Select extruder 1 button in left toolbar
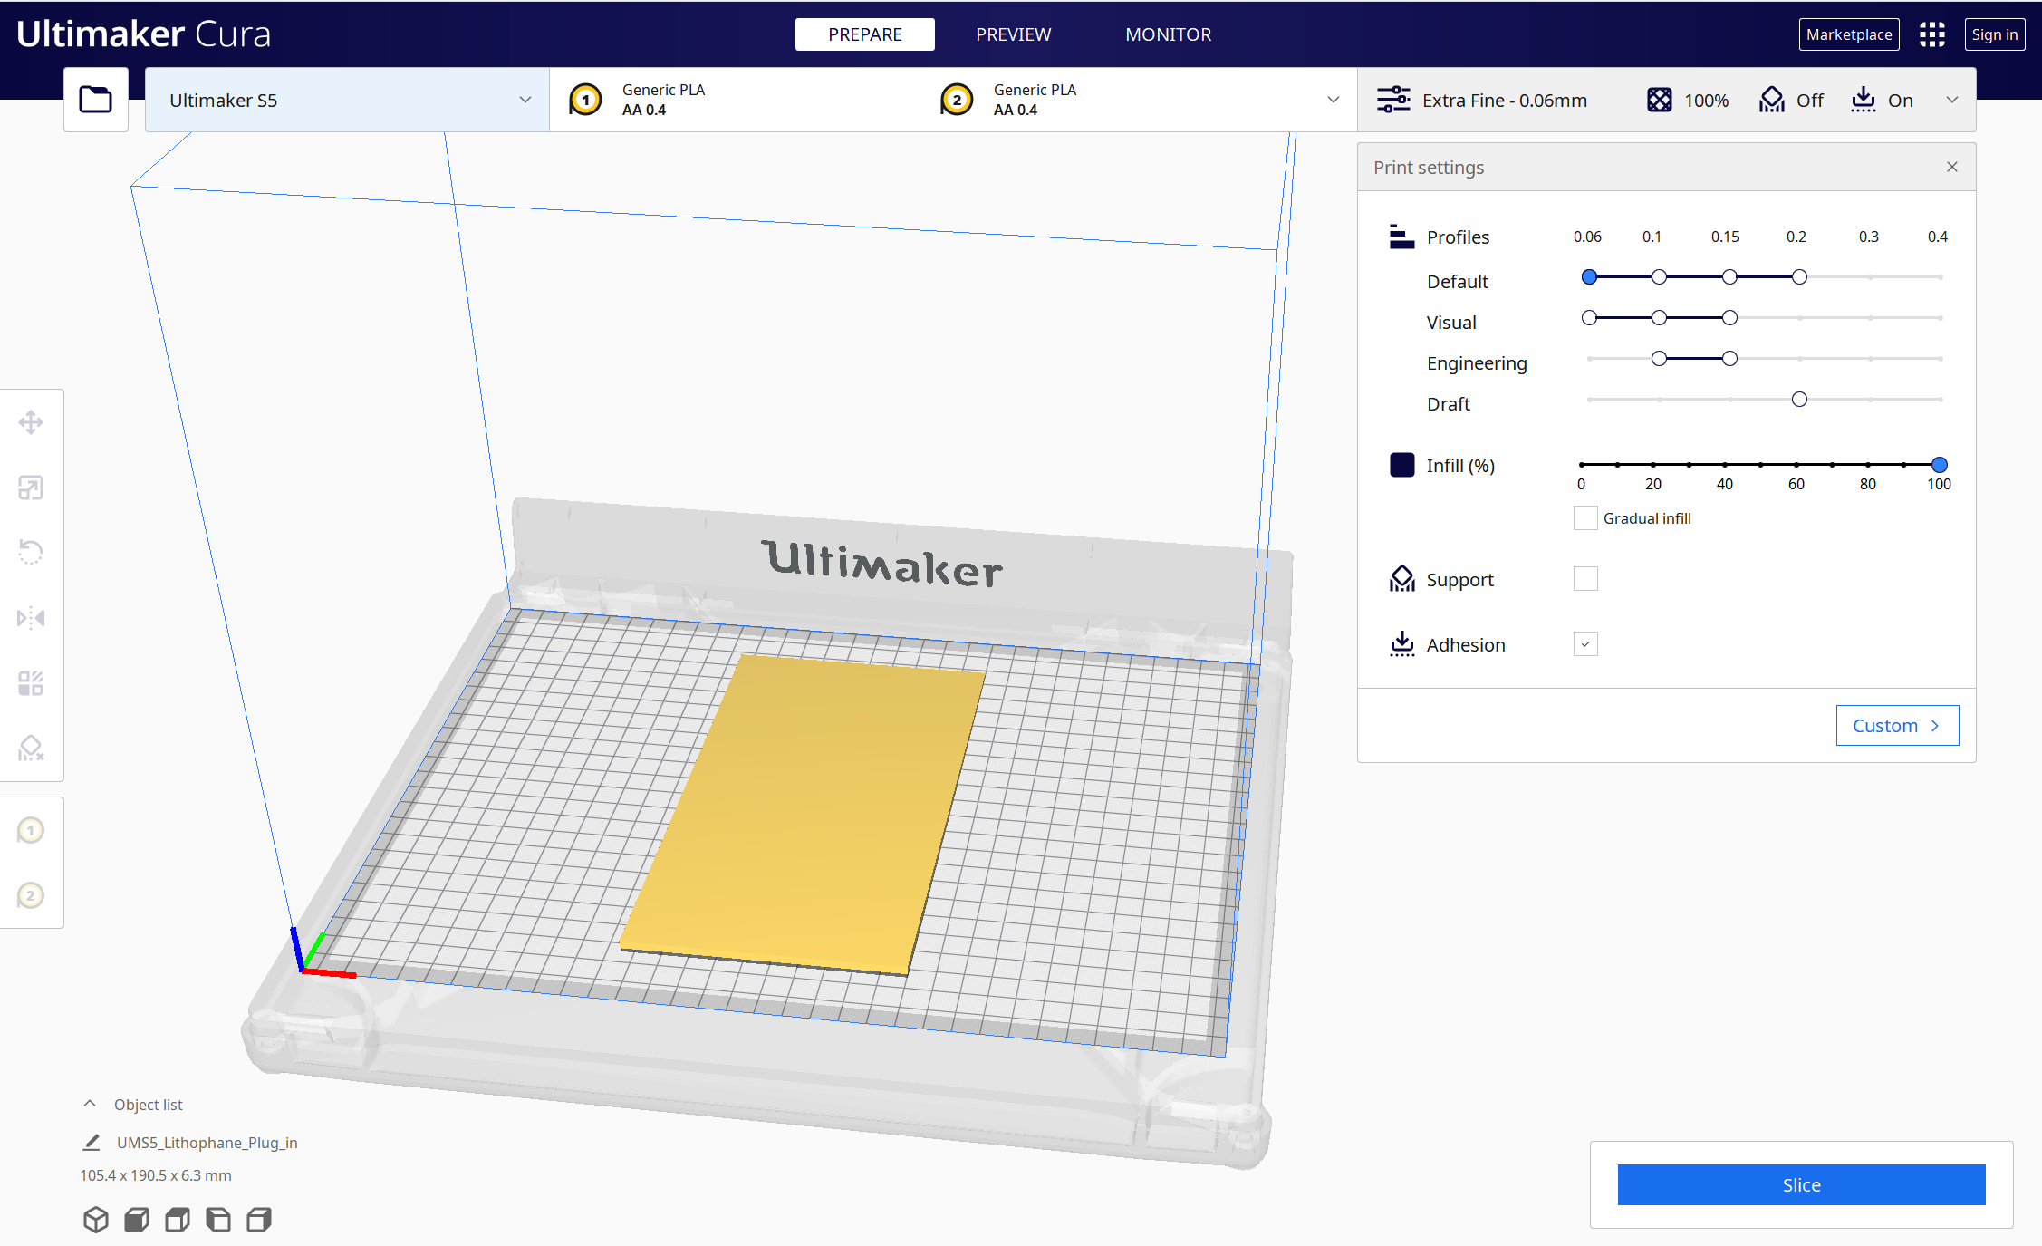 click(x=31, y=830)
